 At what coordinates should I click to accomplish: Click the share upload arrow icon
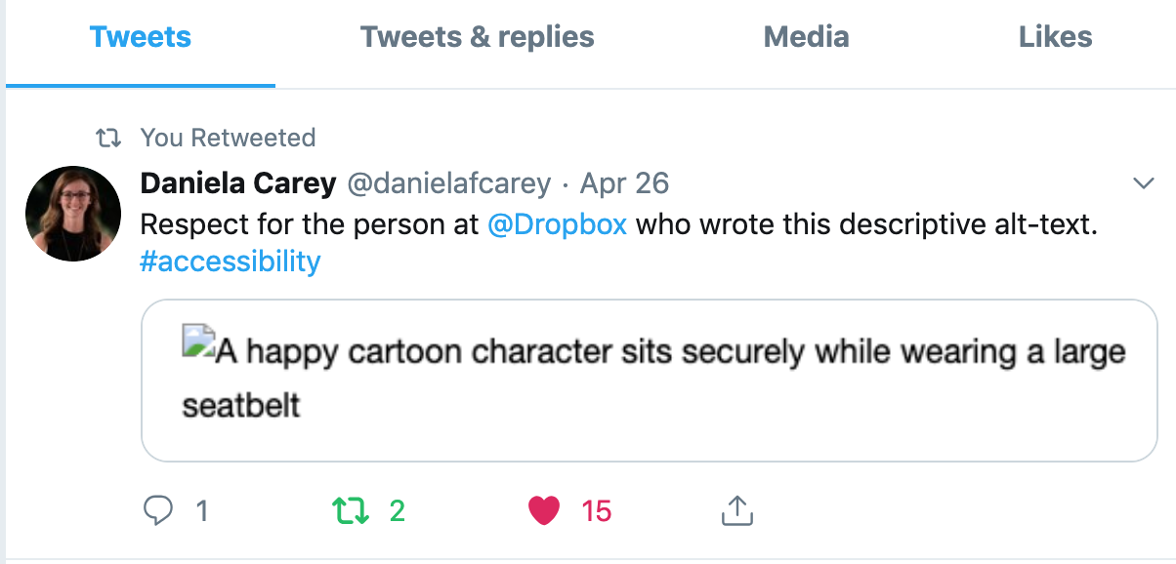pos(736,508)
